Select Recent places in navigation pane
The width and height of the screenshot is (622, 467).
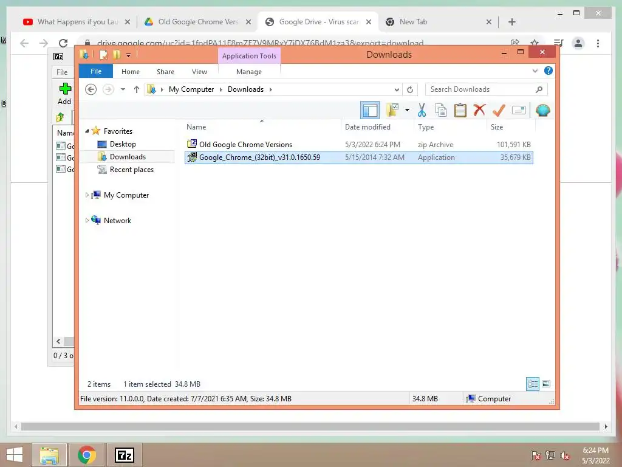coord(131,170)
